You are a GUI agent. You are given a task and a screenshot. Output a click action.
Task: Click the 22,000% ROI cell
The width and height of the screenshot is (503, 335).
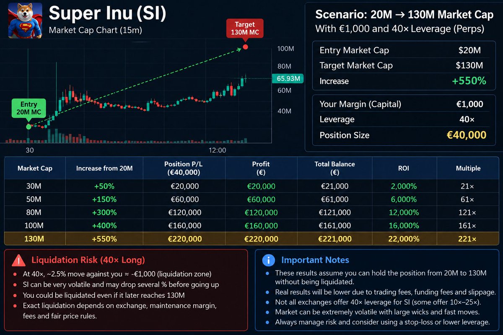pos(404,239)
